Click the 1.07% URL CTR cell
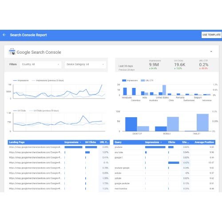The image size is (222, 222). (x=105, y=152)
